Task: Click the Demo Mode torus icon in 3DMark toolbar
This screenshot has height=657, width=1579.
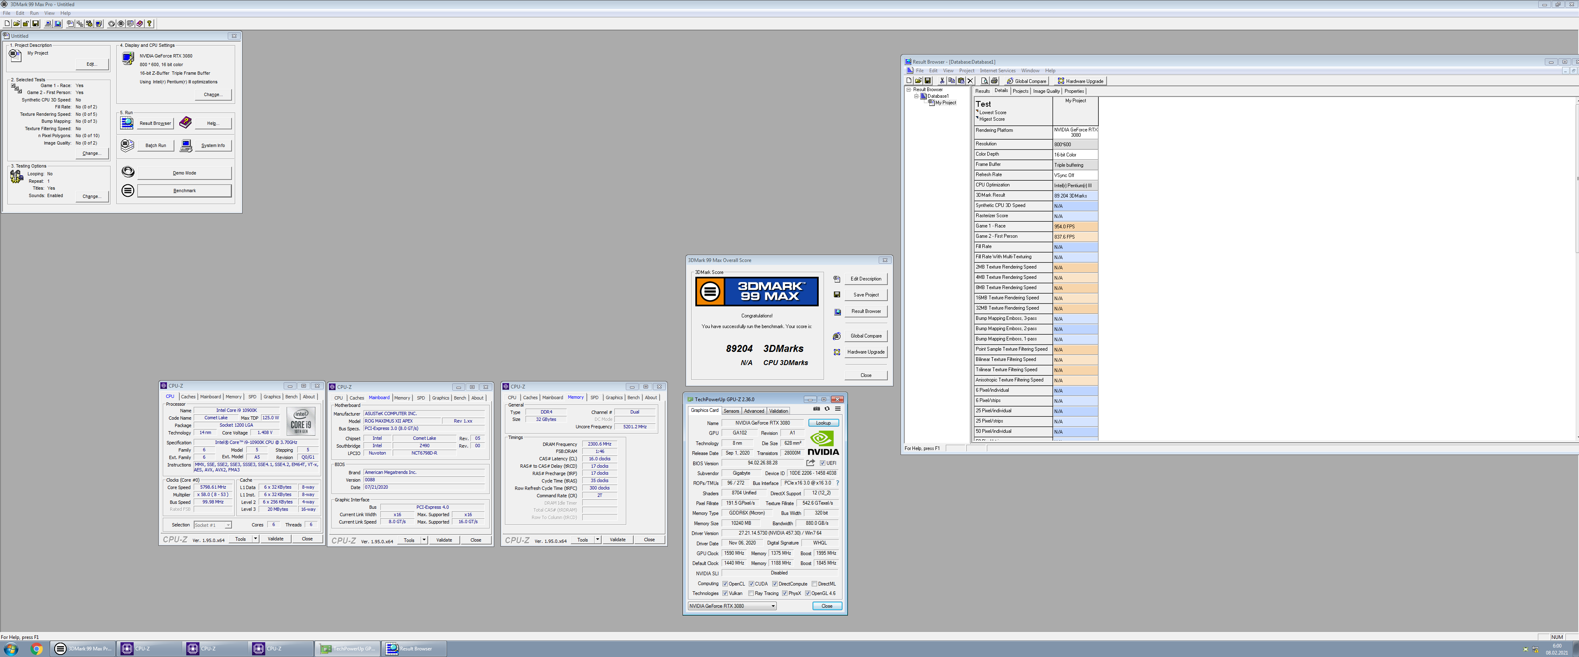Action: 111,23
